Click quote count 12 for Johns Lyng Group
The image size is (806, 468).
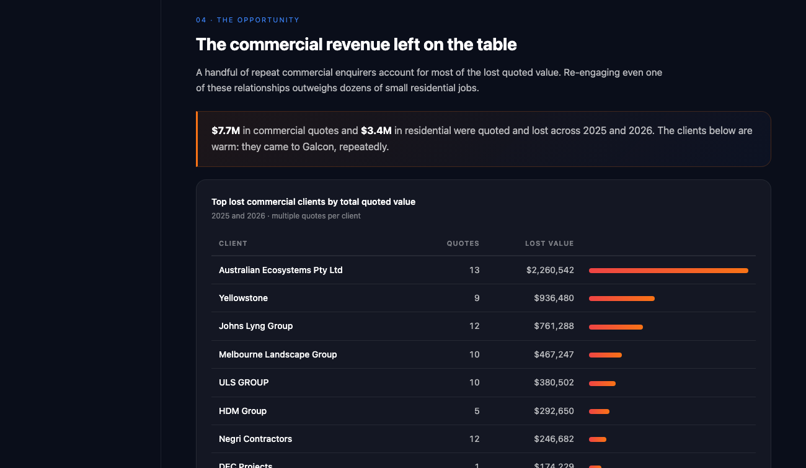[474, 326]
